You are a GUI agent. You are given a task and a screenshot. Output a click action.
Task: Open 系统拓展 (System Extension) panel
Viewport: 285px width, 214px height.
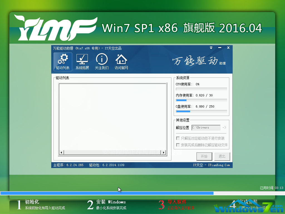(82, 62)
